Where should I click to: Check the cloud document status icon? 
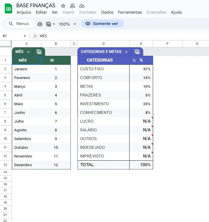pyautogui.click(x=82, y=6)
